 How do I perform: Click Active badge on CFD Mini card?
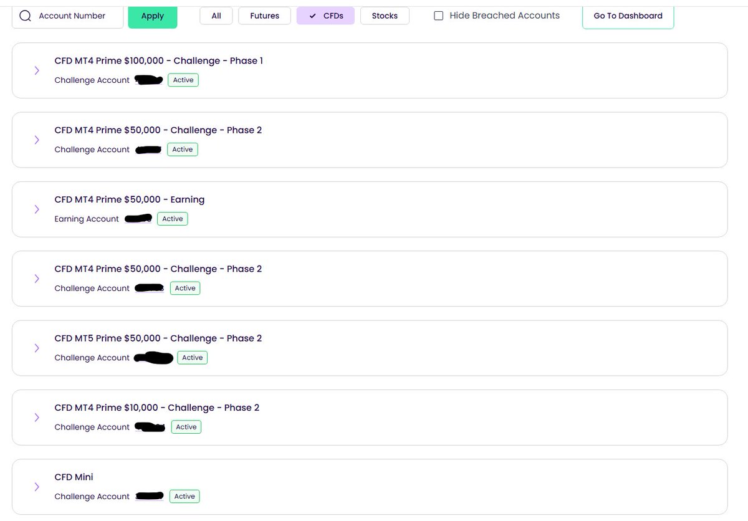[185, 497]
